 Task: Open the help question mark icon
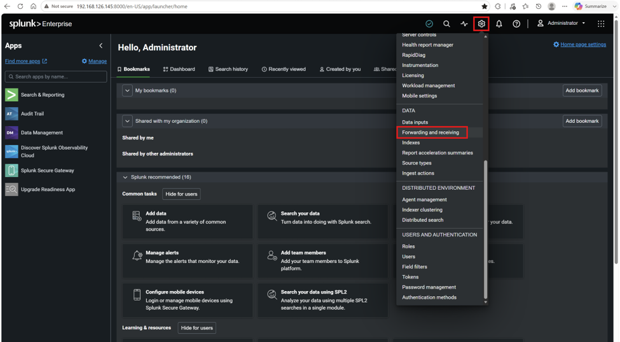point(516,24)
